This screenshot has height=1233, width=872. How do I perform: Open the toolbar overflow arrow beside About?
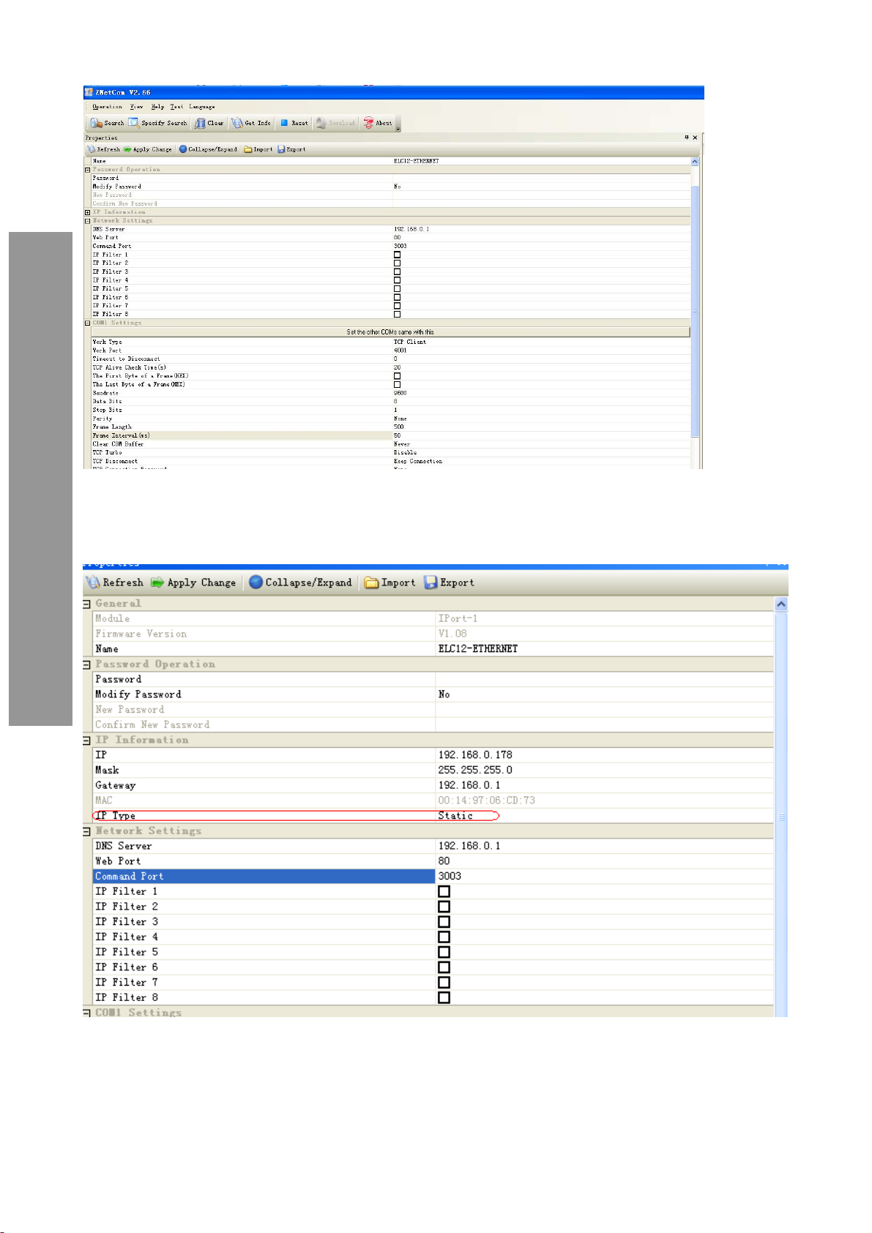coord(398,128)
